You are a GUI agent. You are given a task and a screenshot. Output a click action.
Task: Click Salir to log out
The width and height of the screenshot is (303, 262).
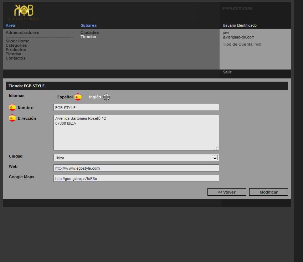coord(227,72)
